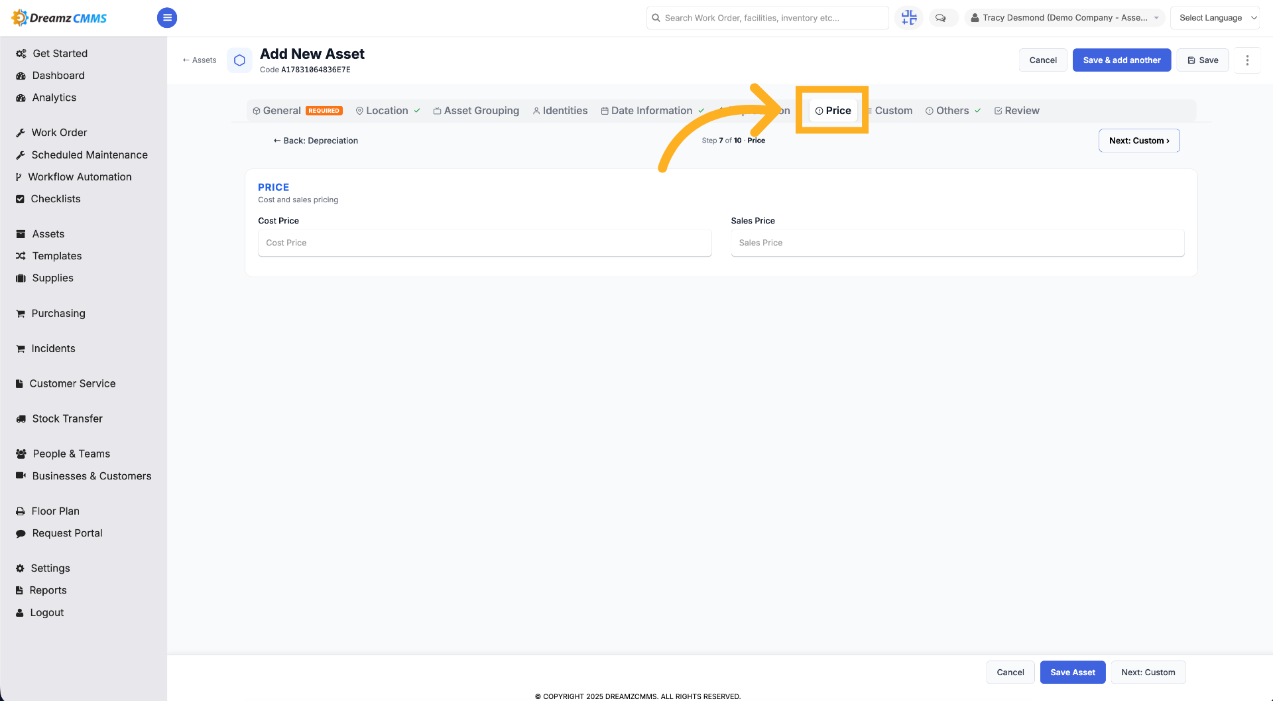Switch to the Others tab
This screenshot has height=701, width=1273.
pos(953,111)
